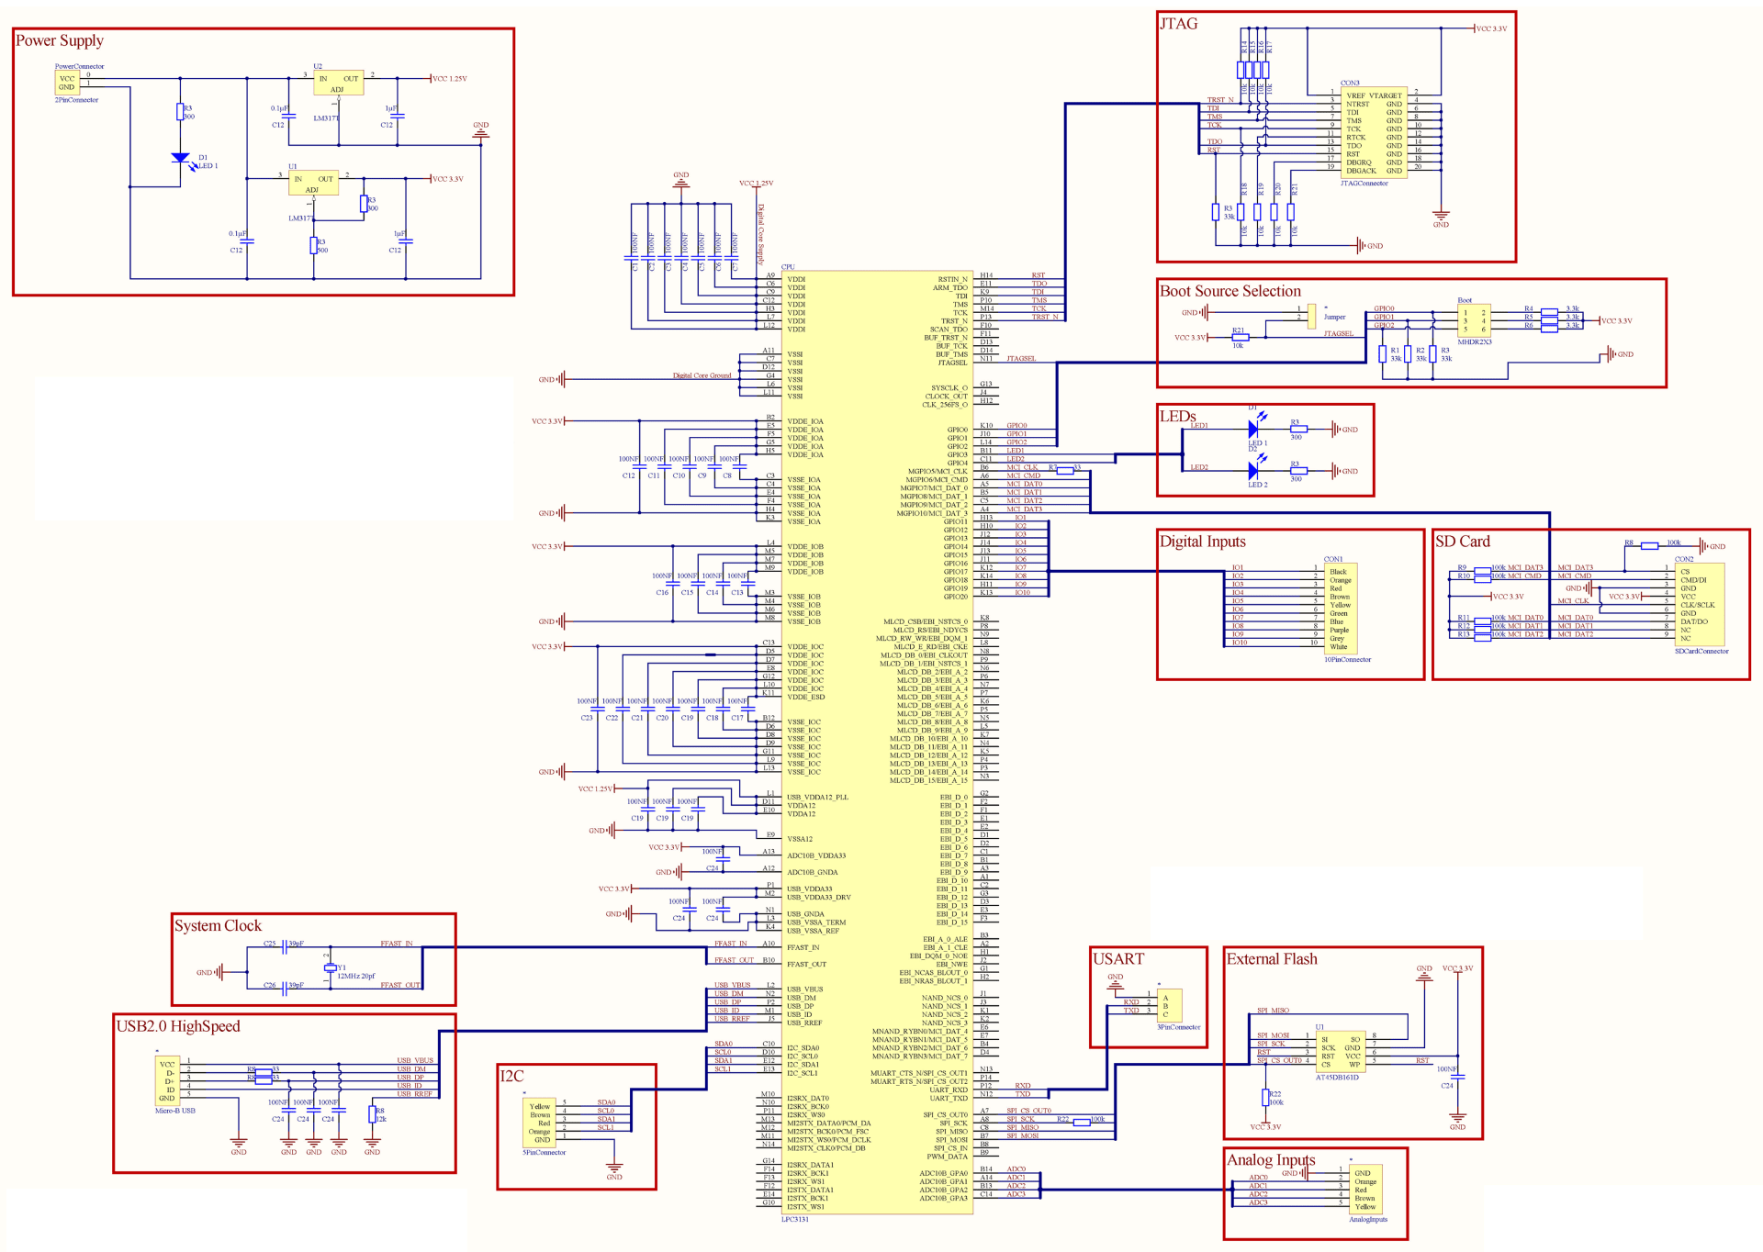Click the Digital Core Ground label
The width and height of the screenshot is (1763, 1252).
(x=702, y=375)
